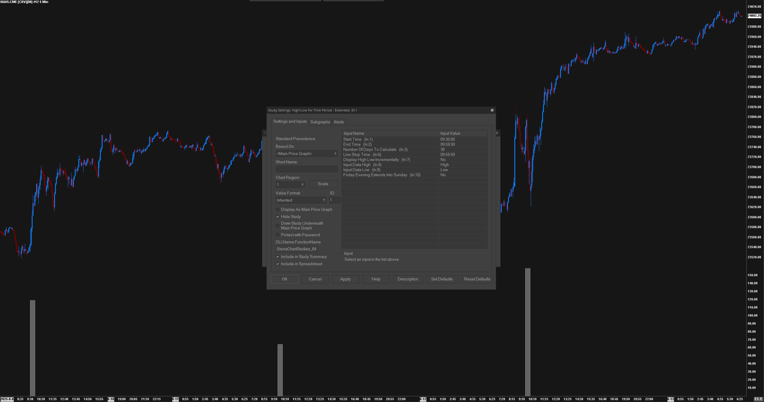The image size is (764, 402).
Task: Open the Based On dropdown
Action: point(335,154)
